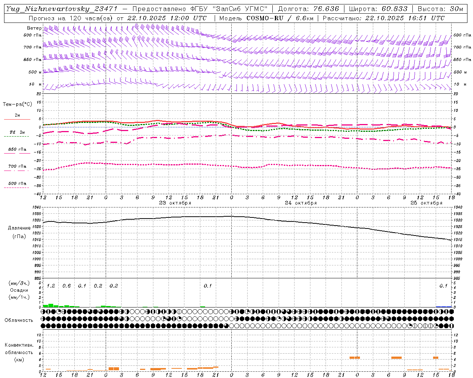Click the Ветер panel label

34,28
